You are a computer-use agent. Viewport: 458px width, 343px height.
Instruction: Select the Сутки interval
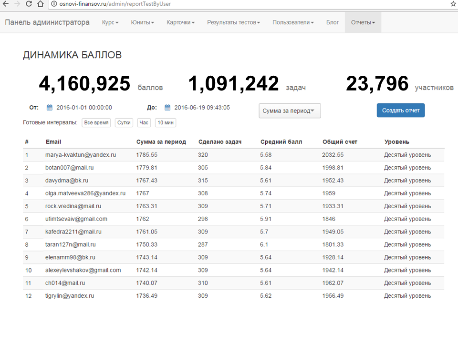[124, 122]
